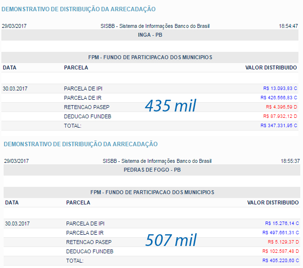
Task: Click "PARCELA DE IPI" in the INGA table
Action: 83,89
